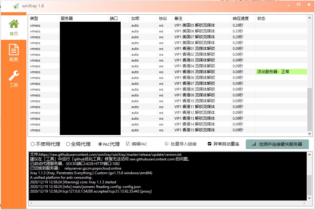Select row VIP1 香港07 流媒体解锁
Screen dimensions: 315x210
tap(168, 83)
